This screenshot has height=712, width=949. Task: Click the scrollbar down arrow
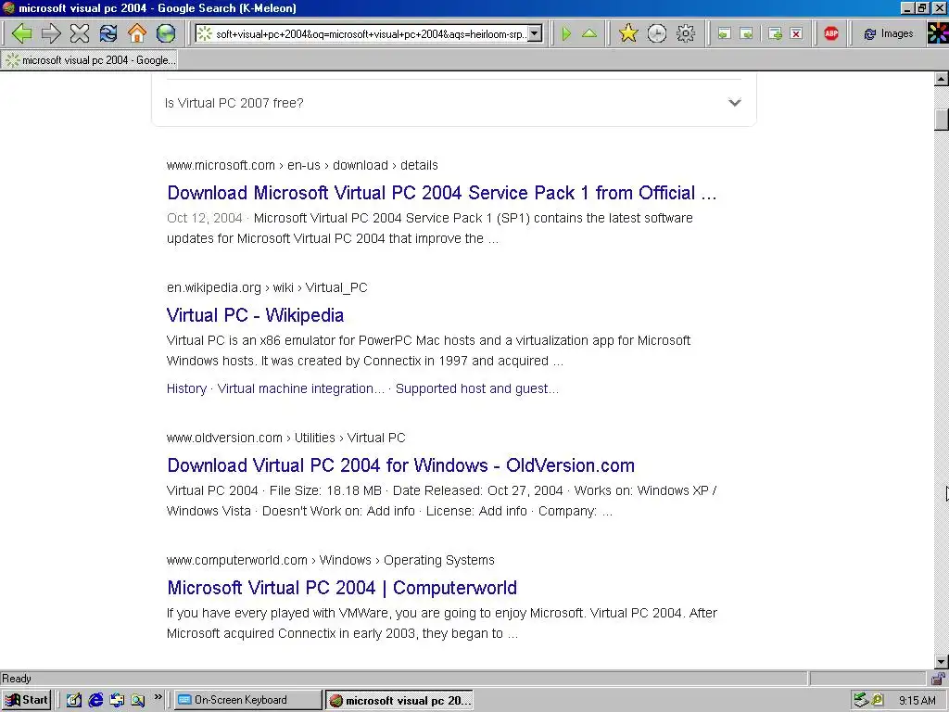[x=942, y=661]
